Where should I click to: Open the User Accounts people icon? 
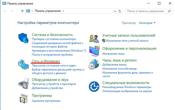(x=94, y=39)
